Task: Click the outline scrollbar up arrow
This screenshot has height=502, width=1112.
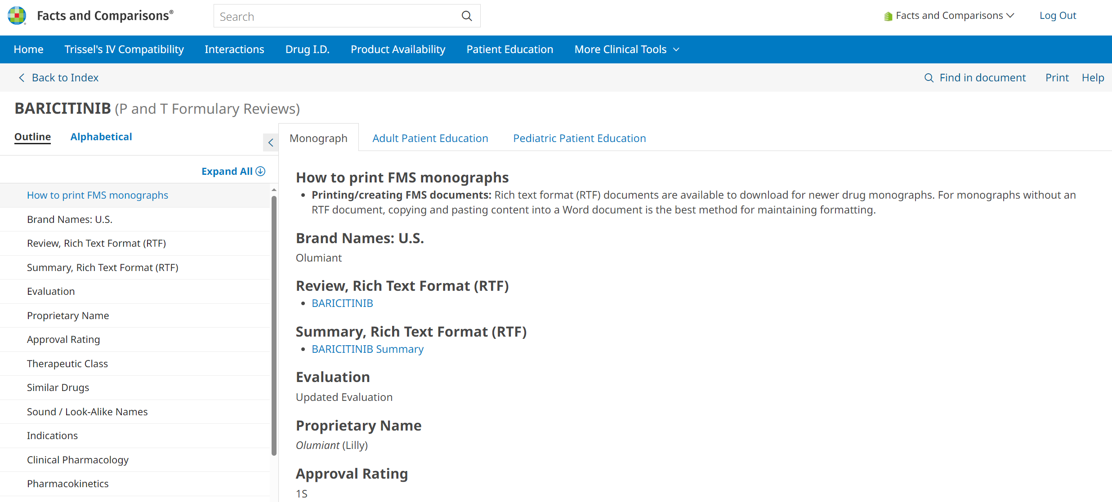Action: 274,191
